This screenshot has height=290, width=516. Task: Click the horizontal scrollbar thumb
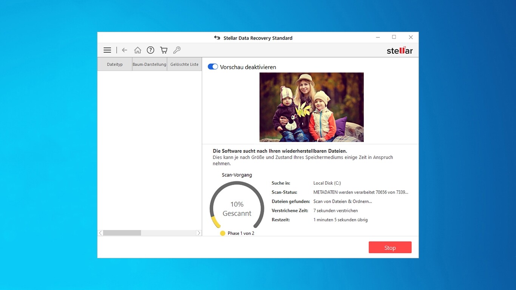[x=122, y=233]
